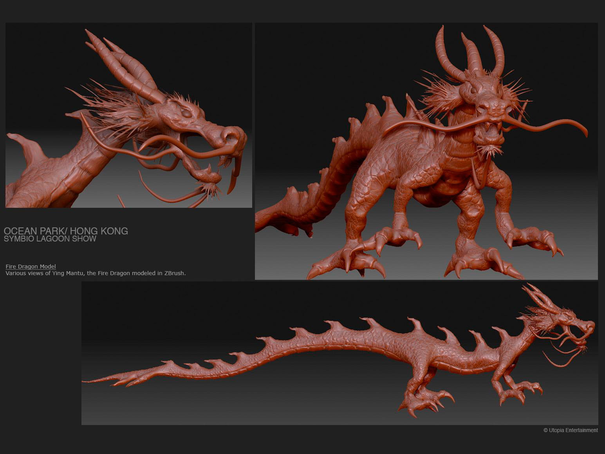View the front-facing full dragon render
Viewport: 605px width, 454px height.
point(426,151)
